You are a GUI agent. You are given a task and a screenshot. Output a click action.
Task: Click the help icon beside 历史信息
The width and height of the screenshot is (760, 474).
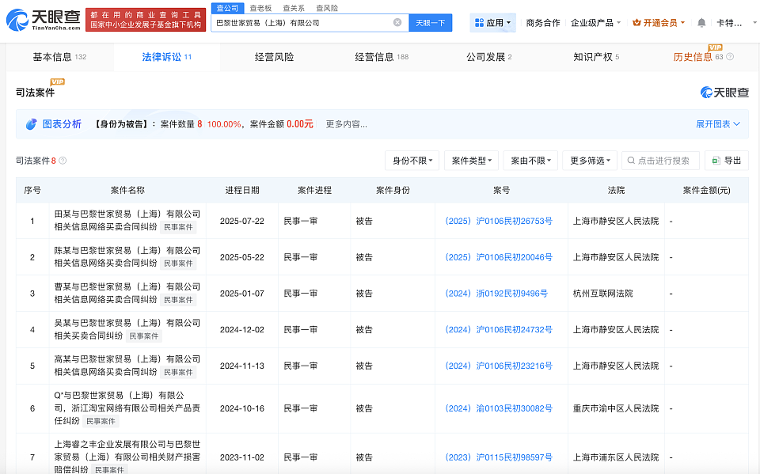(x=730, y=57)
